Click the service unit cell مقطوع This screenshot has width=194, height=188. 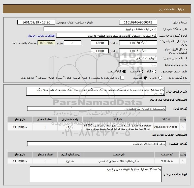70,161
